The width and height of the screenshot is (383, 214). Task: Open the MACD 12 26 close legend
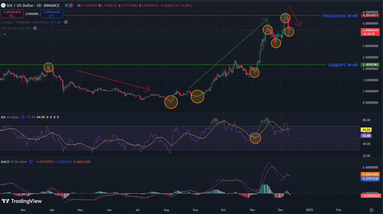pos(14,162)
